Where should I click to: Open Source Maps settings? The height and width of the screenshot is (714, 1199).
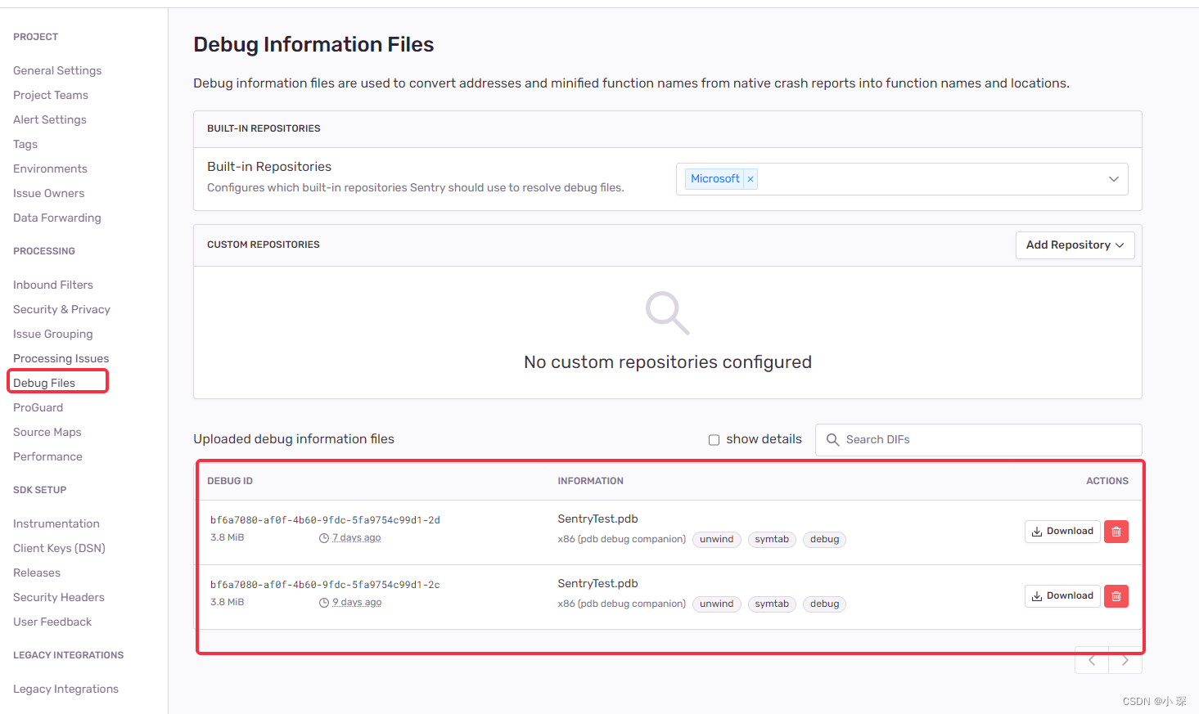[47, 432]
